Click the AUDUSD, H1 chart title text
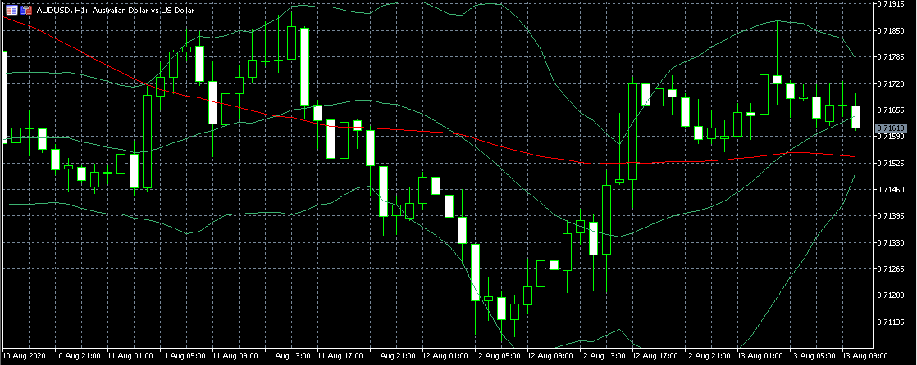The width and height of the screenshot is (917, 365). 115,10
